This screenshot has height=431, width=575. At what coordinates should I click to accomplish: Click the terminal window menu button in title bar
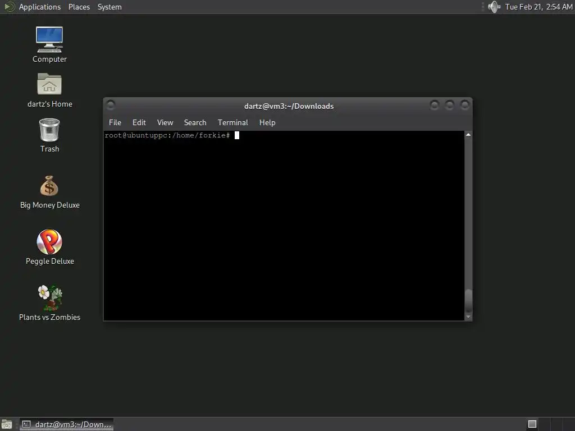tap(111, 105)
